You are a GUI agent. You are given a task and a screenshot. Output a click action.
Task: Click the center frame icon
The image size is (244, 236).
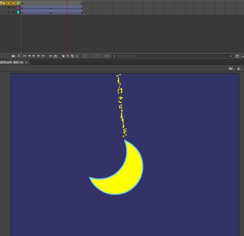tap(50, 56)
